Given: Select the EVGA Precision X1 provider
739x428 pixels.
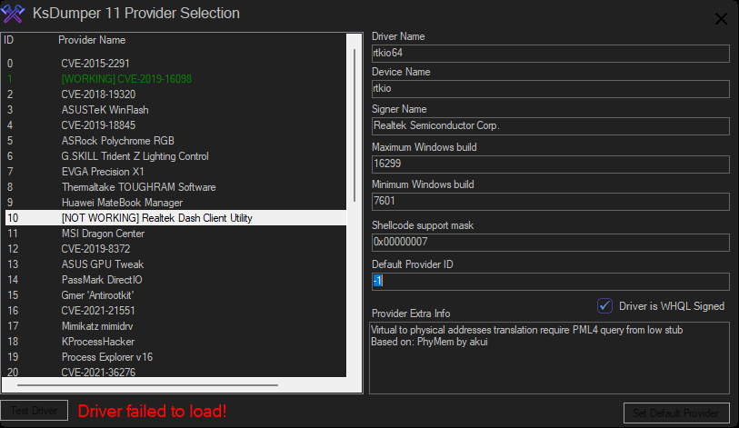Looking at the screenshot, I should 175,172.
